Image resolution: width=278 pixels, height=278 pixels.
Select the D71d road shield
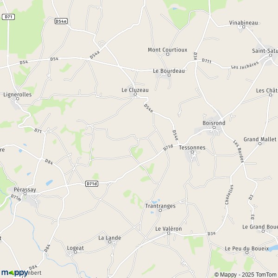92,183
